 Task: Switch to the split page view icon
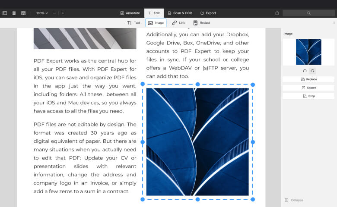23,13
